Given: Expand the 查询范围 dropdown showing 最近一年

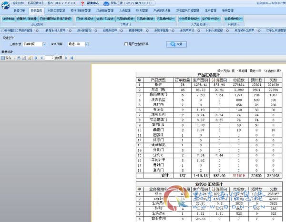Looking at the screenshot, I should pos(87,44).
